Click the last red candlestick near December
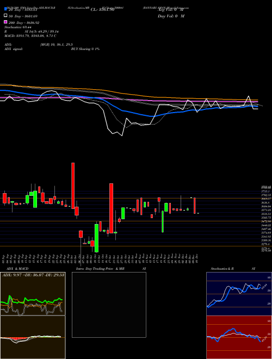Image resolution: width=272 pixels, height=359 pixels. click(195, 206)
